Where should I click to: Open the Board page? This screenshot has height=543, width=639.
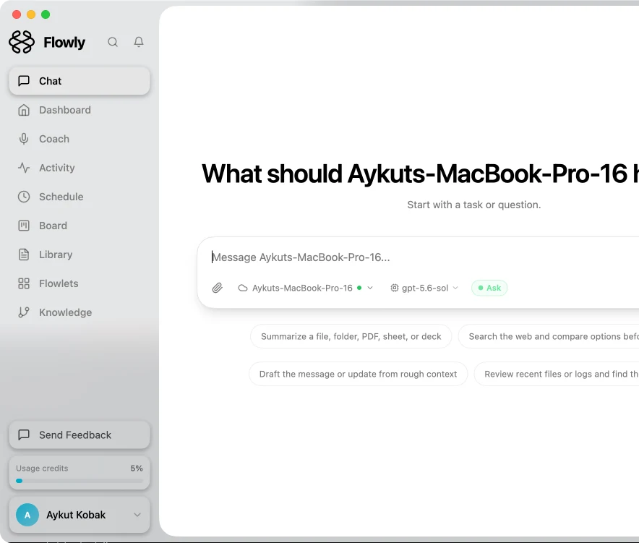tap(80, 226)
